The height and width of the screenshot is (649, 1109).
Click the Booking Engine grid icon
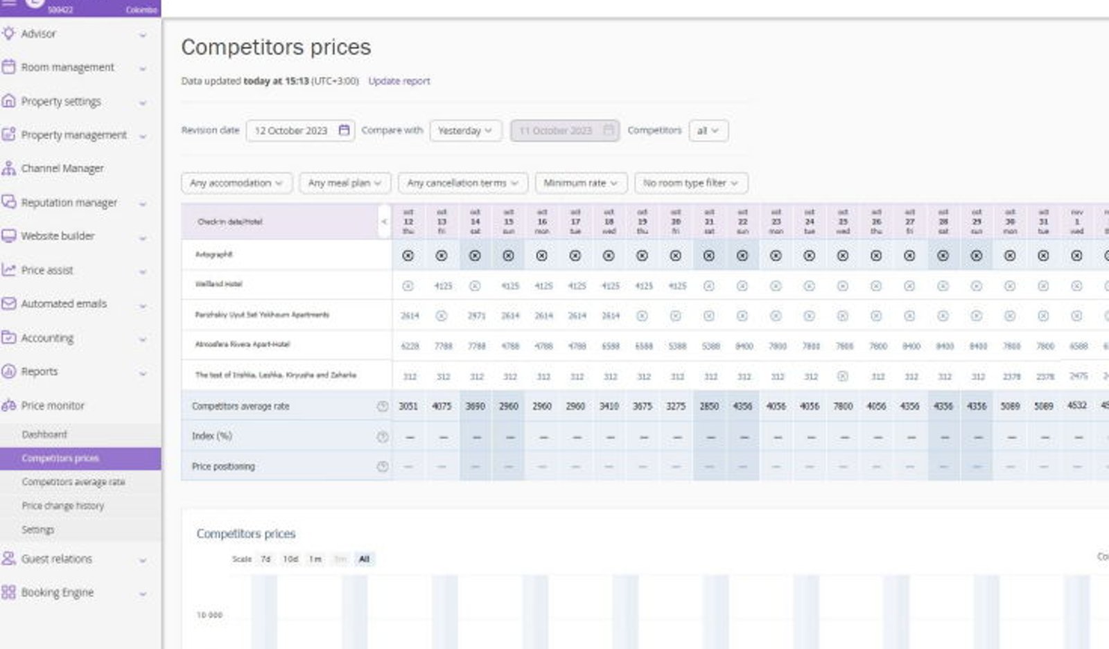coord(9,592)
